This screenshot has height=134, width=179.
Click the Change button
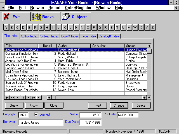coord(119,106)
